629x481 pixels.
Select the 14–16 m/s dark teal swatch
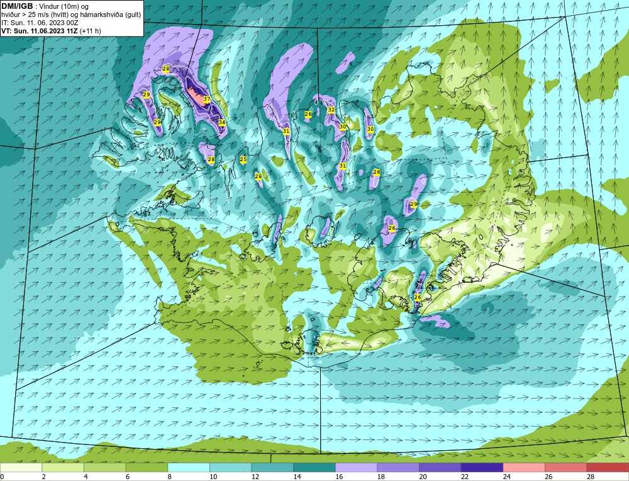point(314,467)
